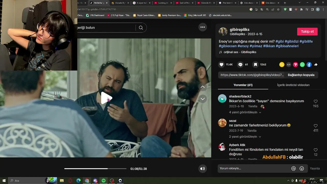Open sezai's profile avatar
This screenshot has height=184, width=327.
coord(222,123)
